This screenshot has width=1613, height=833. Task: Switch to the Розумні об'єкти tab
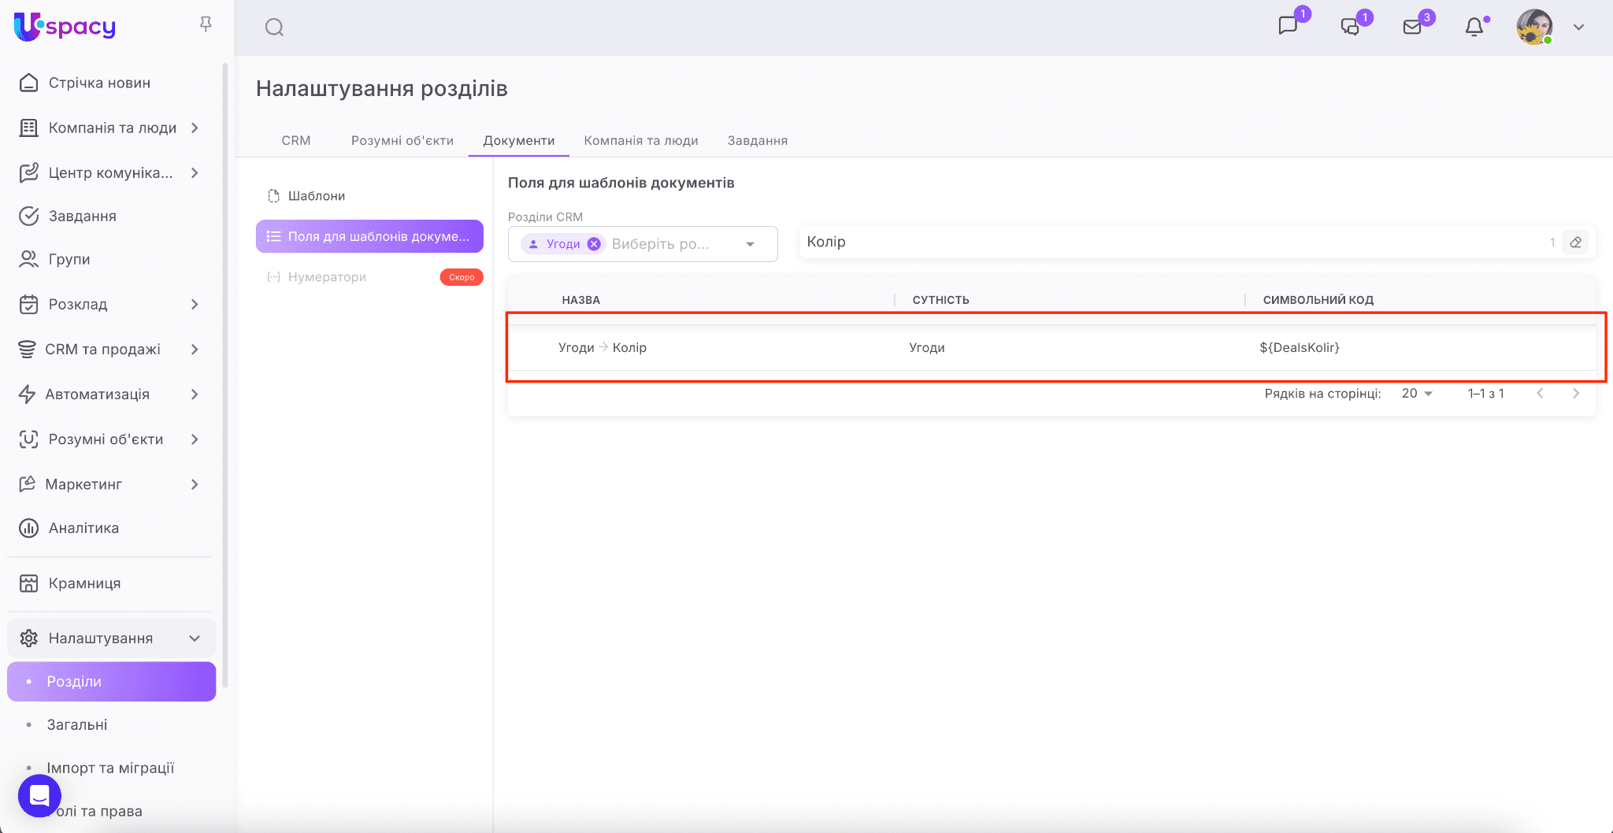pyautogui.click(x=402, y=141)
